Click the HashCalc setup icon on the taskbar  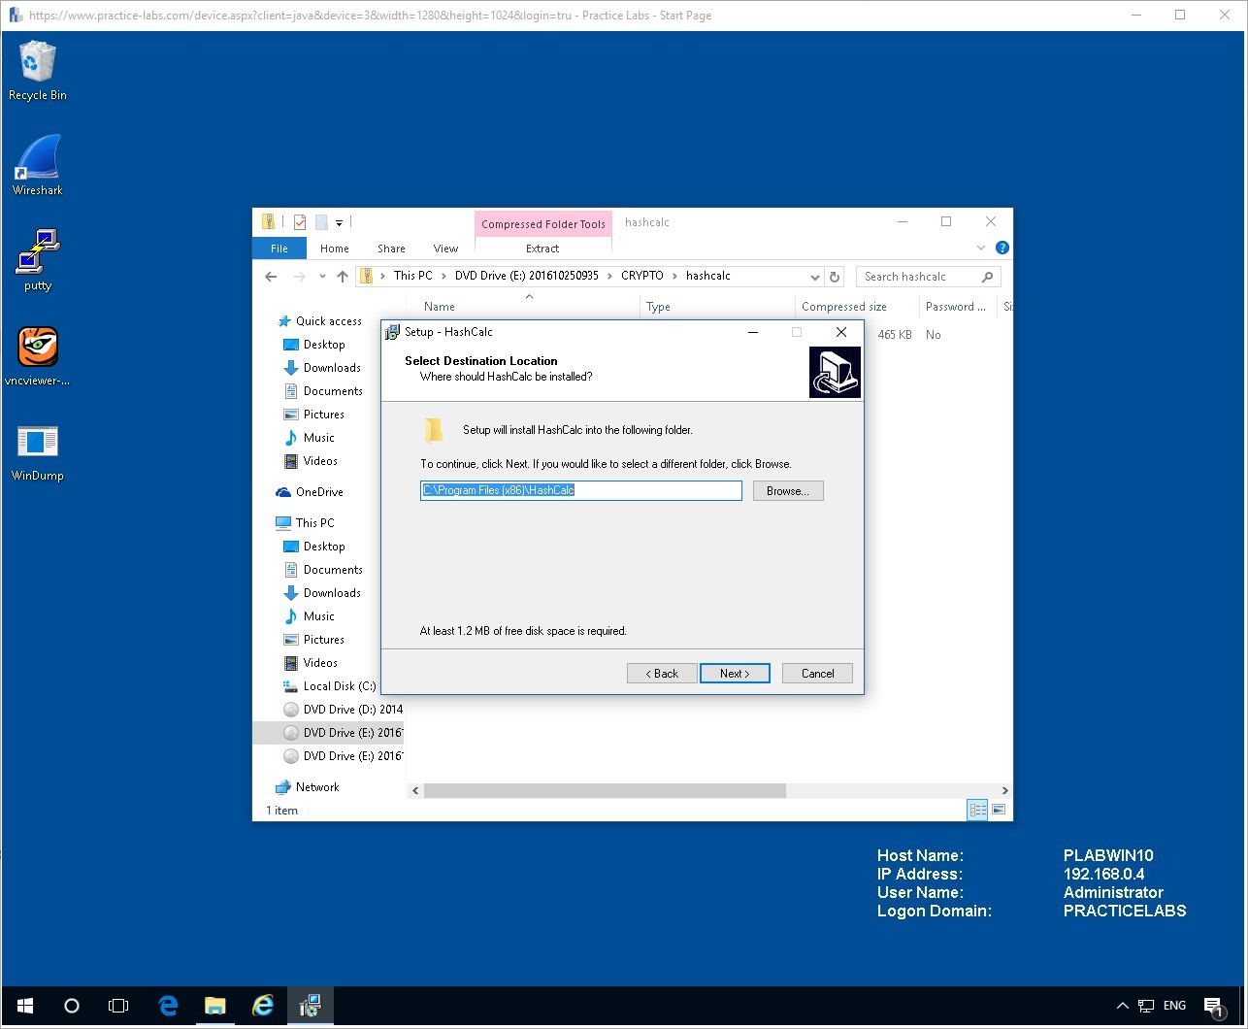coord(310,1005)
